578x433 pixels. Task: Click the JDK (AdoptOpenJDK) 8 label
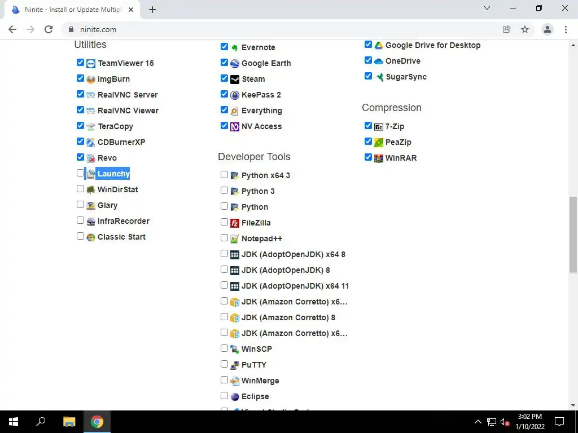coord(286,270)
